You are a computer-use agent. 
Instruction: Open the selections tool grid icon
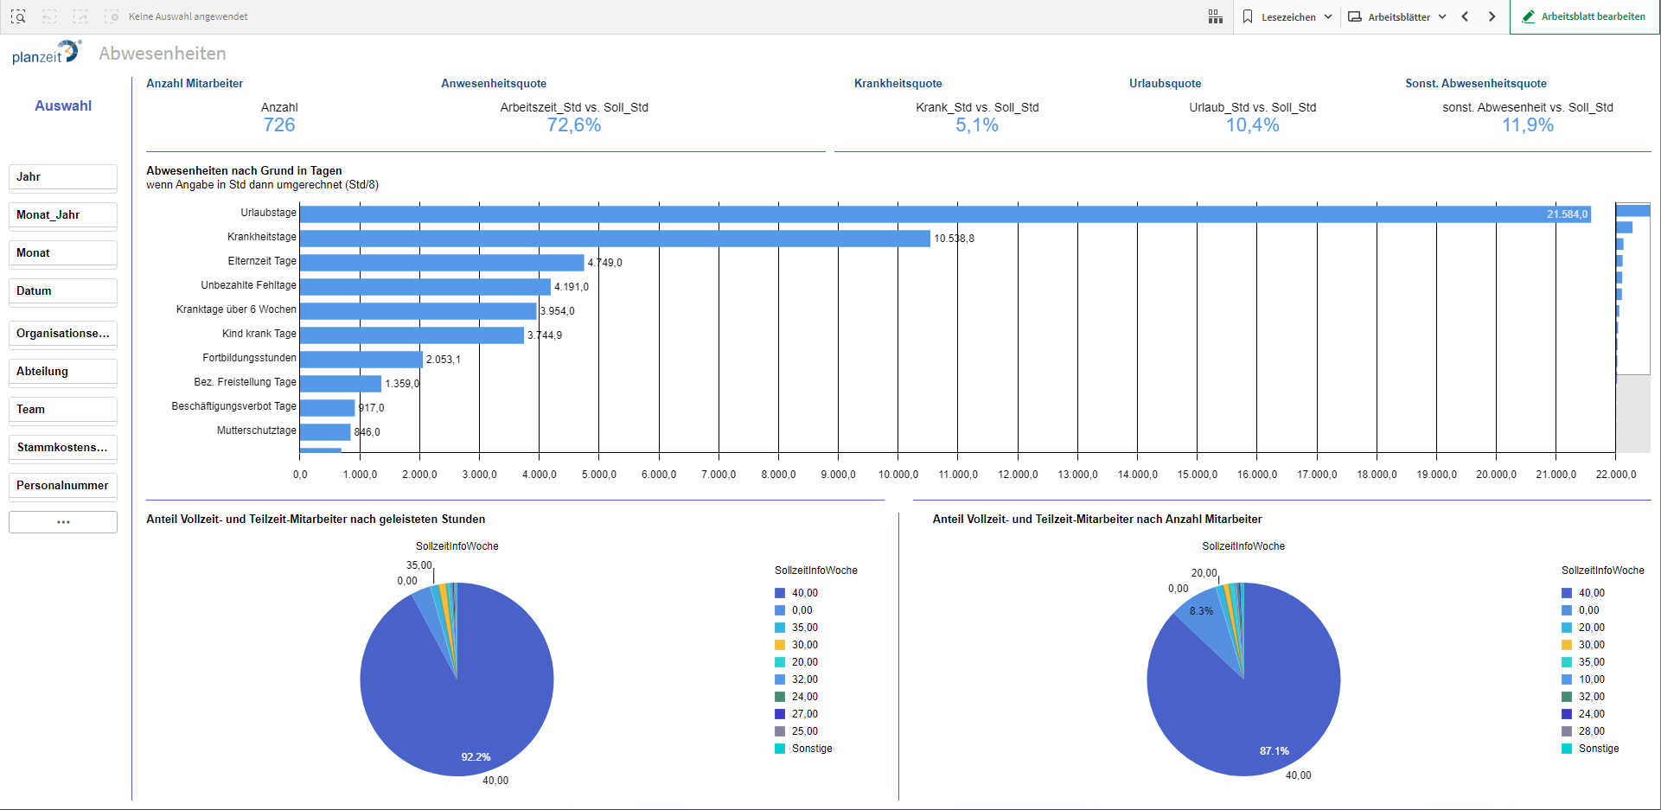1215,16
